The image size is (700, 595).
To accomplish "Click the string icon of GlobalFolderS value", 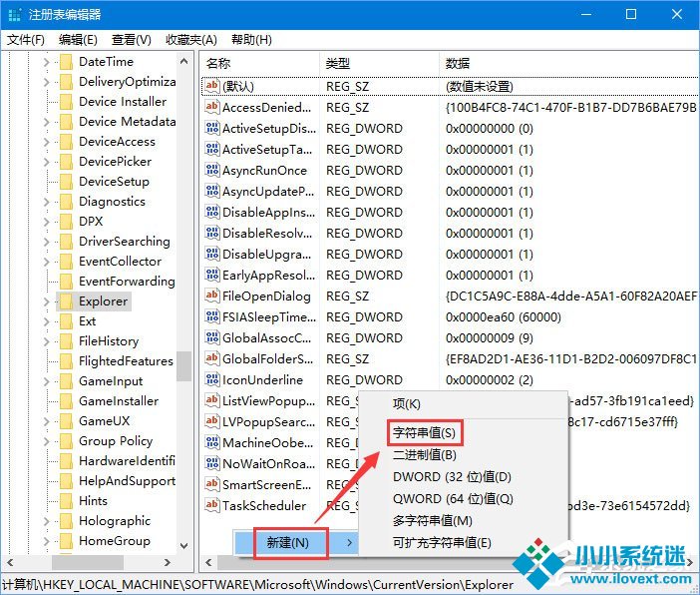I will click(x=211, y=359).
